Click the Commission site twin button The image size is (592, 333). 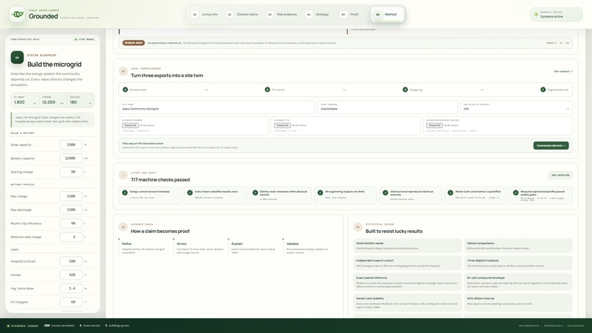pos(551,146)
